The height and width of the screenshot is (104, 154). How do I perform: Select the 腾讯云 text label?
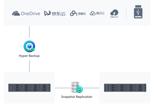(x=100, y=13)
